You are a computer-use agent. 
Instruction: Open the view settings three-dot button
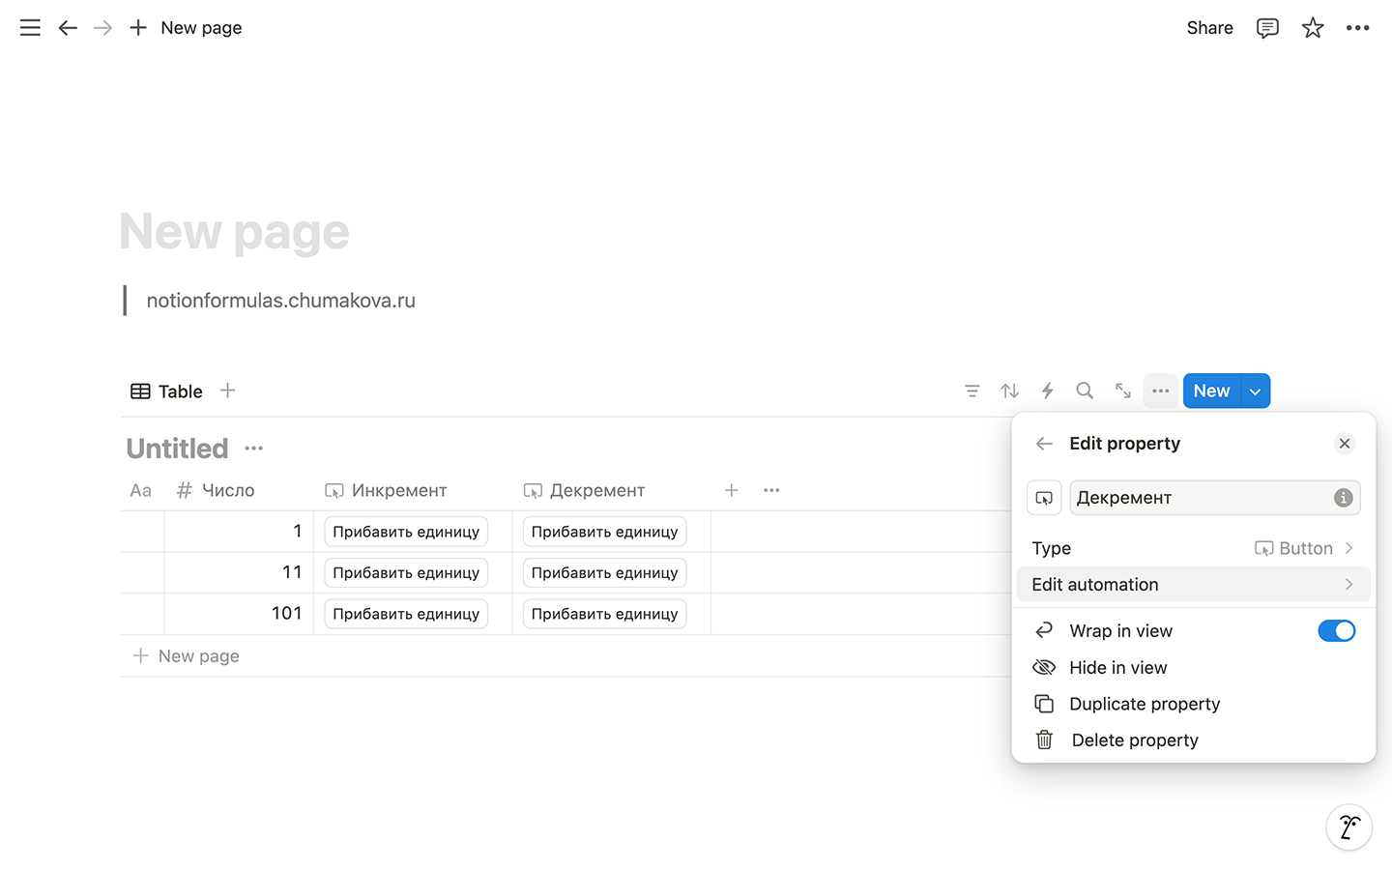pos(1161,391)
